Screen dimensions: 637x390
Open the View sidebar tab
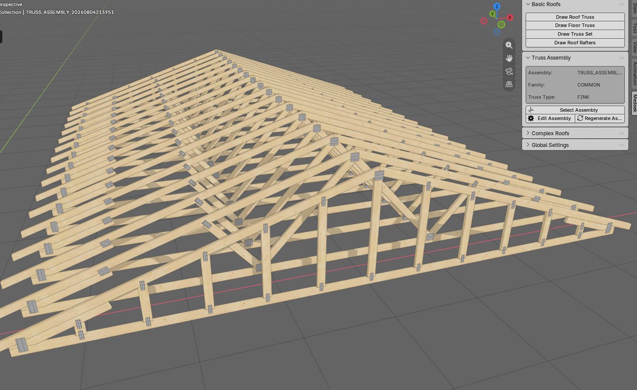point(634,47)
